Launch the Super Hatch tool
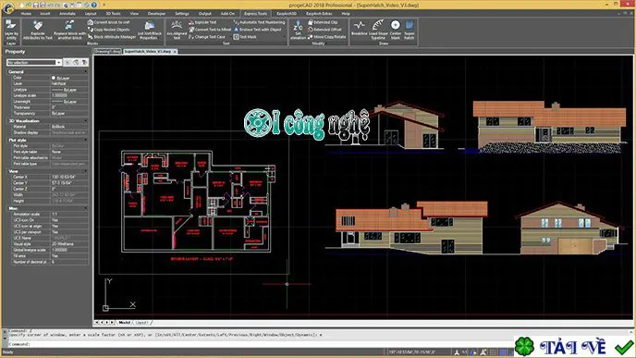The height and width of the screenshot is (358, 636). (x=410, y=30)
